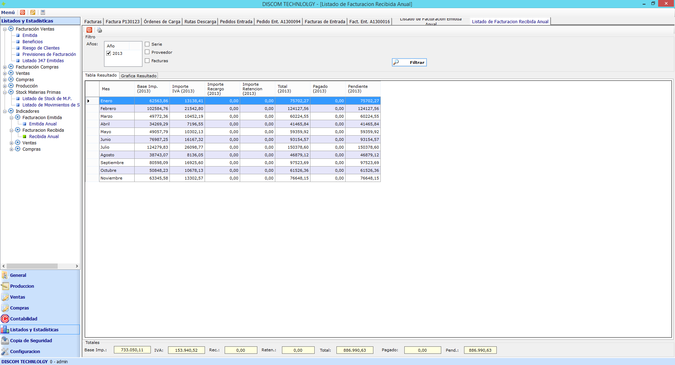Enable the Serie checkbox
Viewport: 675px width, 365px height.
[x=147, y=44]
